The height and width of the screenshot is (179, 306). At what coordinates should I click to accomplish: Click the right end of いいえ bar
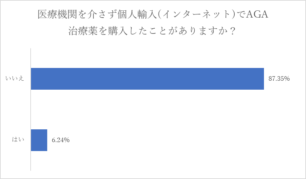click(263, 79)
